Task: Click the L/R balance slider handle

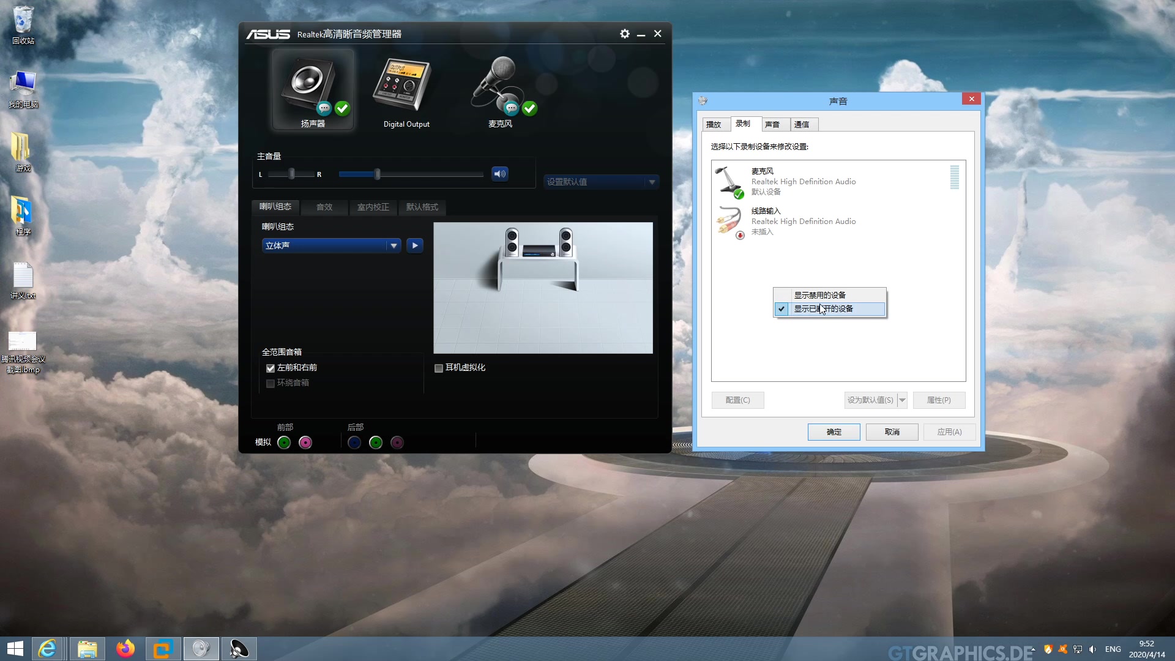Action: click(x=292, y=174)
